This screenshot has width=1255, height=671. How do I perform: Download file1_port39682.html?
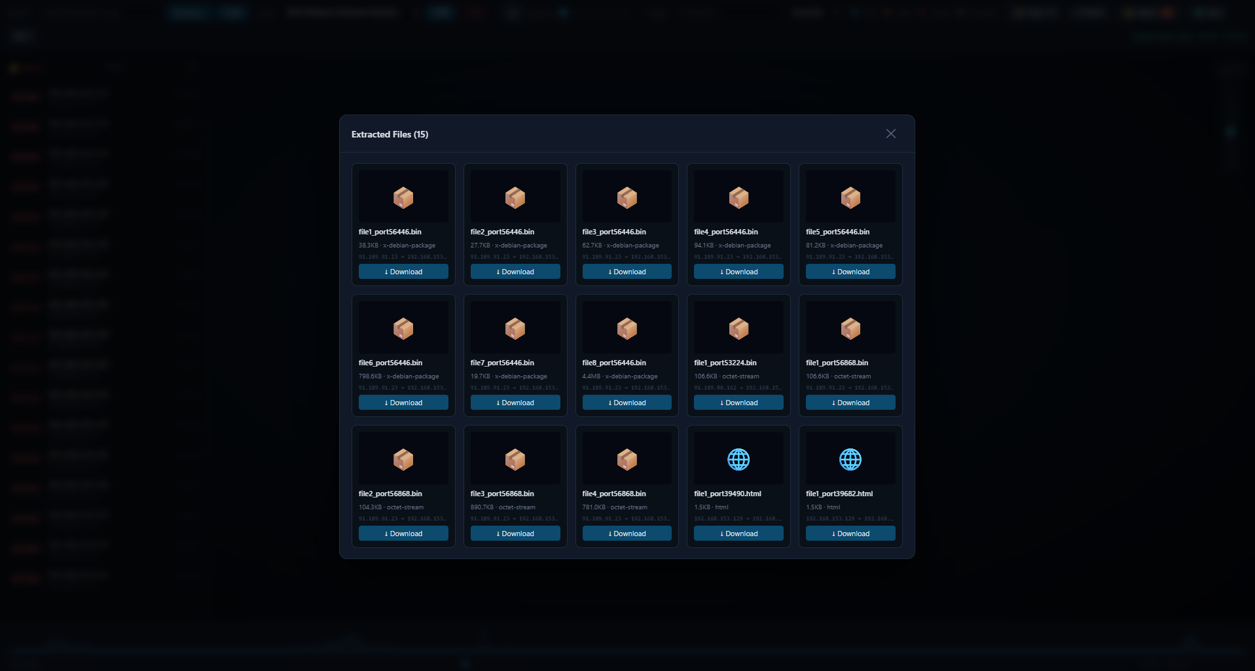[x=850, y=534]
